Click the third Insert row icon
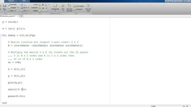191x107 pixels. pos(46,5)
